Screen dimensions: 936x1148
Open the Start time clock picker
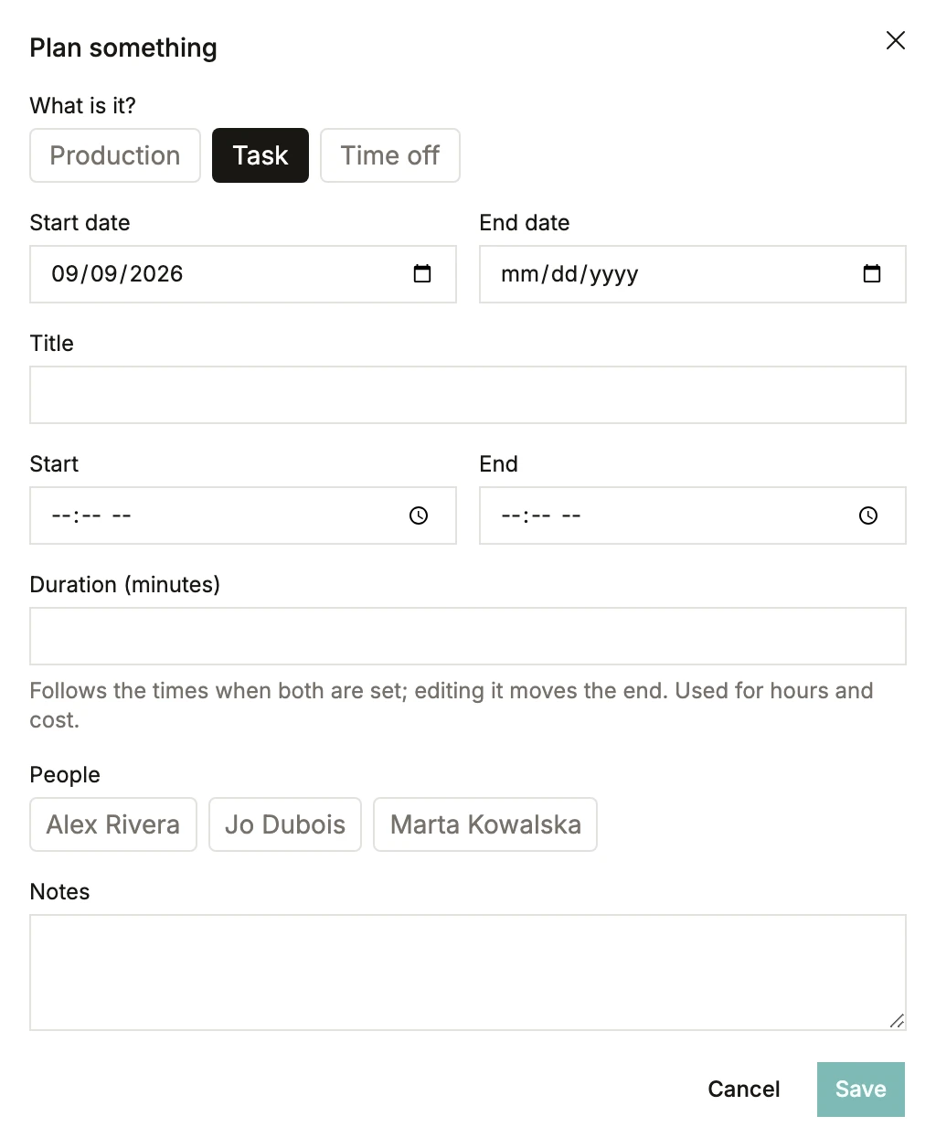click(419, 516)
